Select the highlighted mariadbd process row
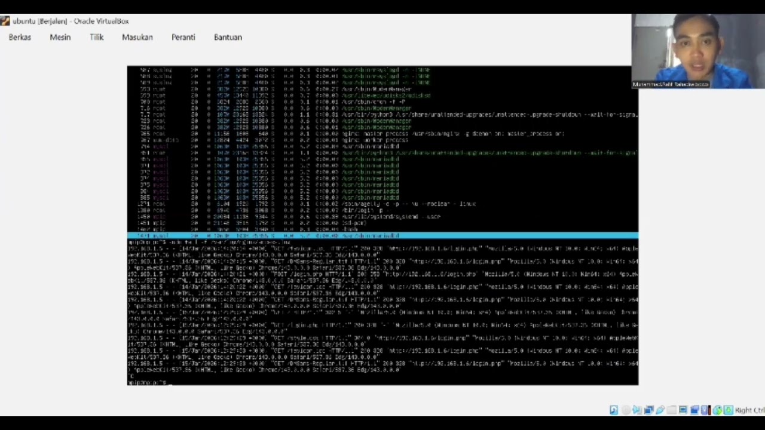 (382, 236)
